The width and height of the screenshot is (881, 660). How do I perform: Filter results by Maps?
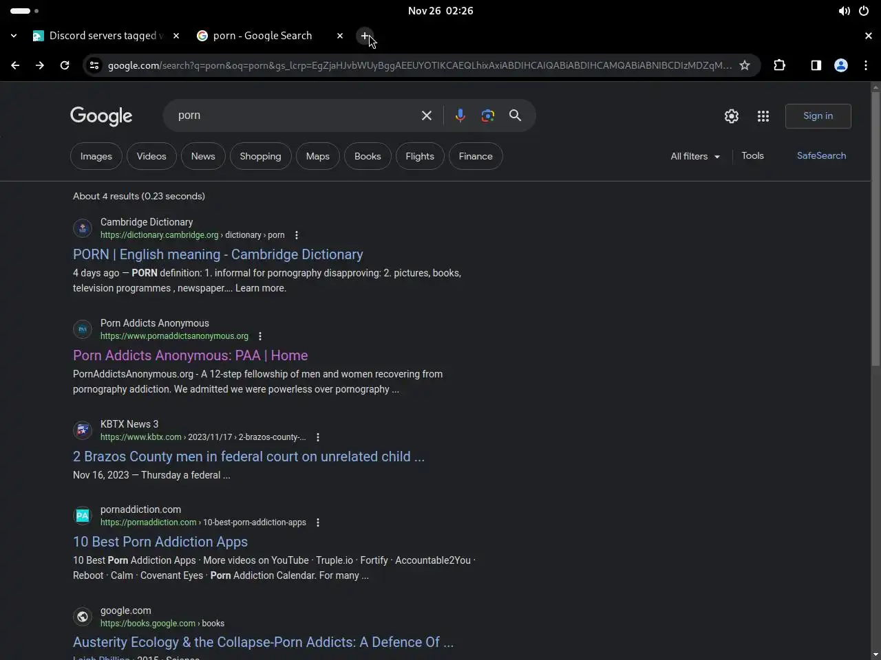pos(318,156)
